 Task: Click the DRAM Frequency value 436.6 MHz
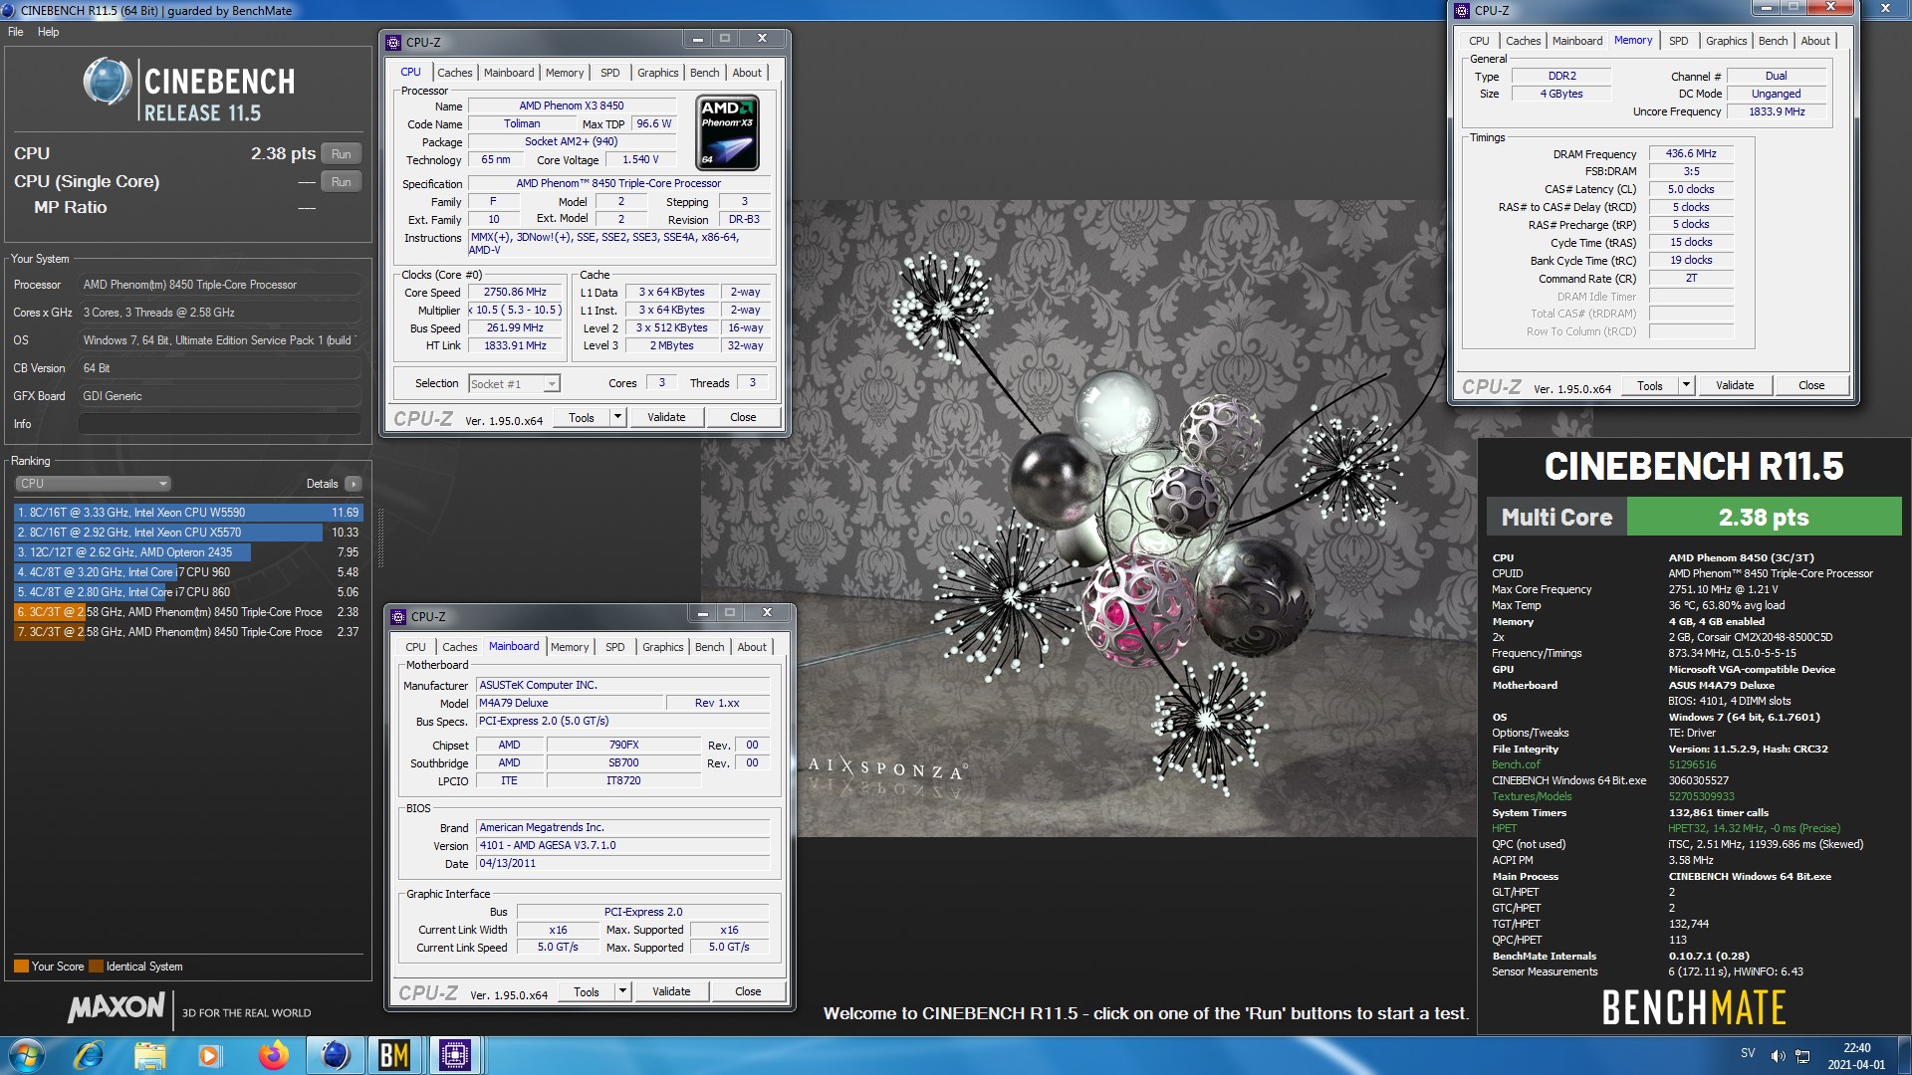(x=1691, y=153)
